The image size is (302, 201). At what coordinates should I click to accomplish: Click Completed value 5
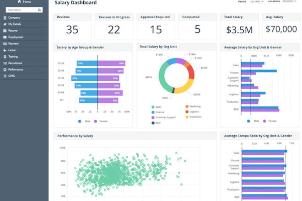tap(198, 29)
